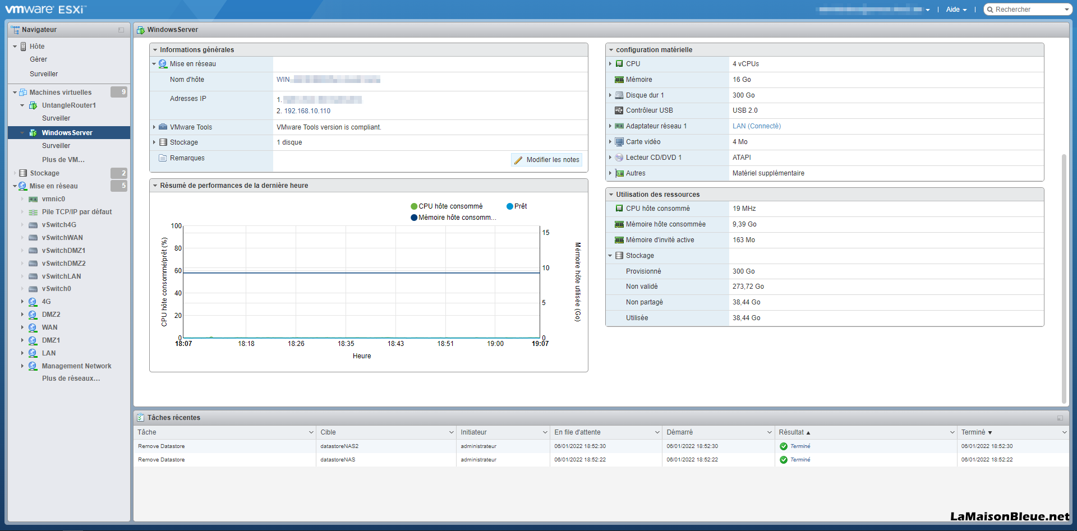Select the LAN port group tree item
1077x531 pixels.
pos(49,353)
